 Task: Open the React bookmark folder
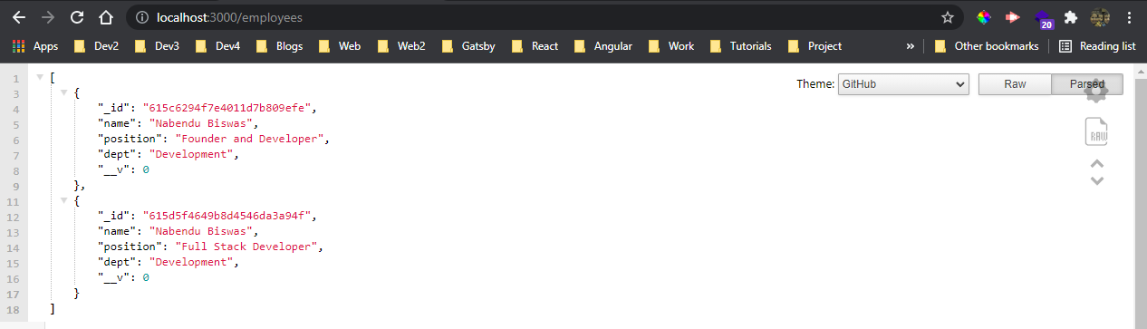point(535,45)
